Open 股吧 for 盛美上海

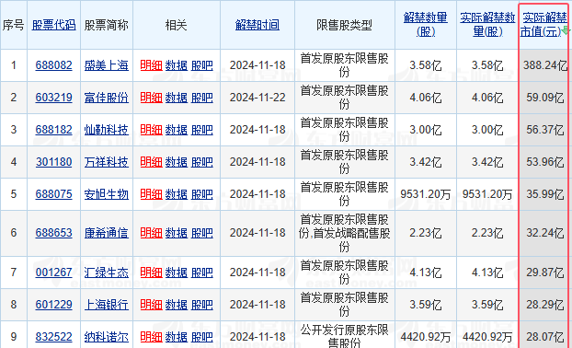[x=202, y=65]
